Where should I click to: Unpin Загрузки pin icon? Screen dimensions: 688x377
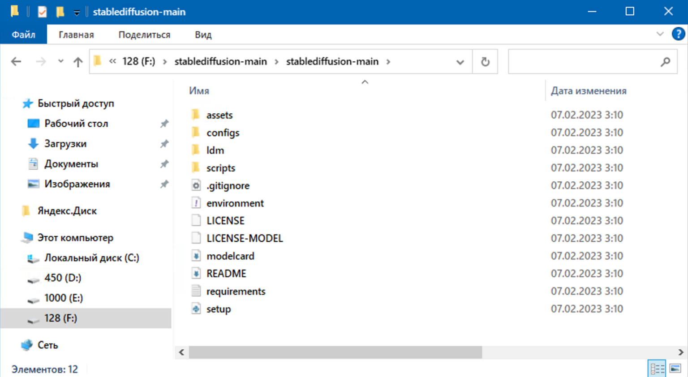pos(164,144)
